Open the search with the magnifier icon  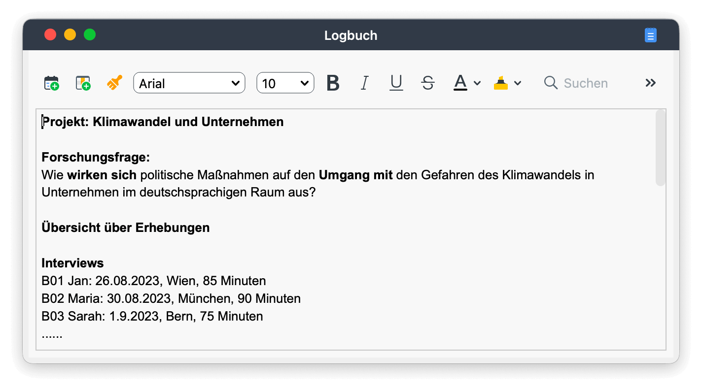click(x=551, y=83)
